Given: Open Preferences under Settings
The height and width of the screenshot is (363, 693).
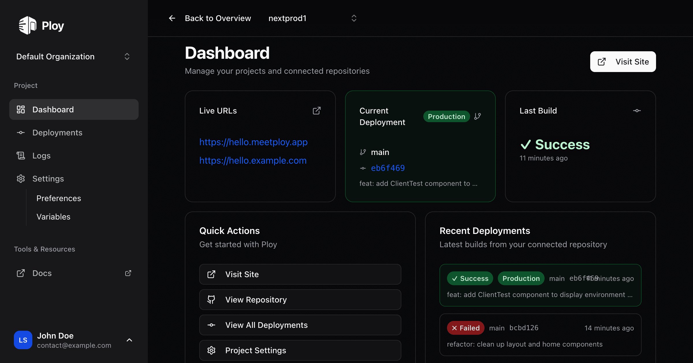Looking at the screenshot, I should pos(59,198).
